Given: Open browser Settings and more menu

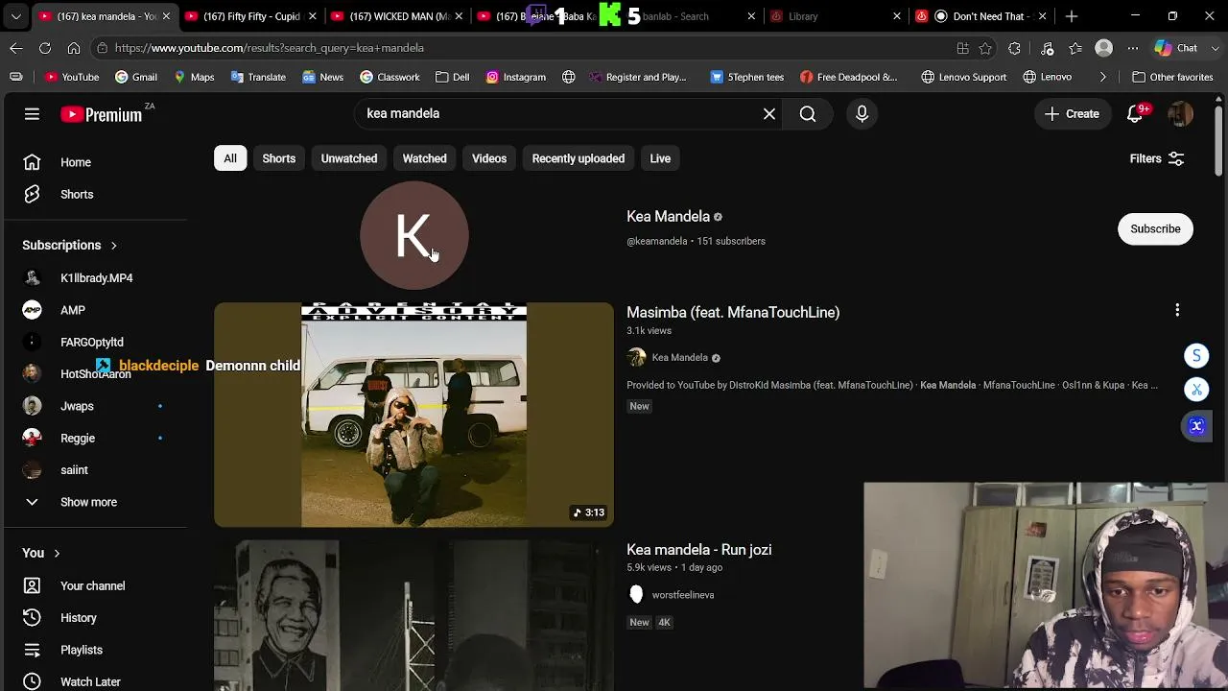Looking at the screenshot, I should click(1133, 48).
